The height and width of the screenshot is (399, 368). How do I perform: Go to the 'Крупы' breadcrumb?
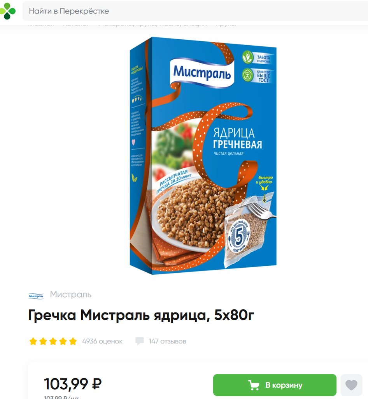click(x=226, y=24)
